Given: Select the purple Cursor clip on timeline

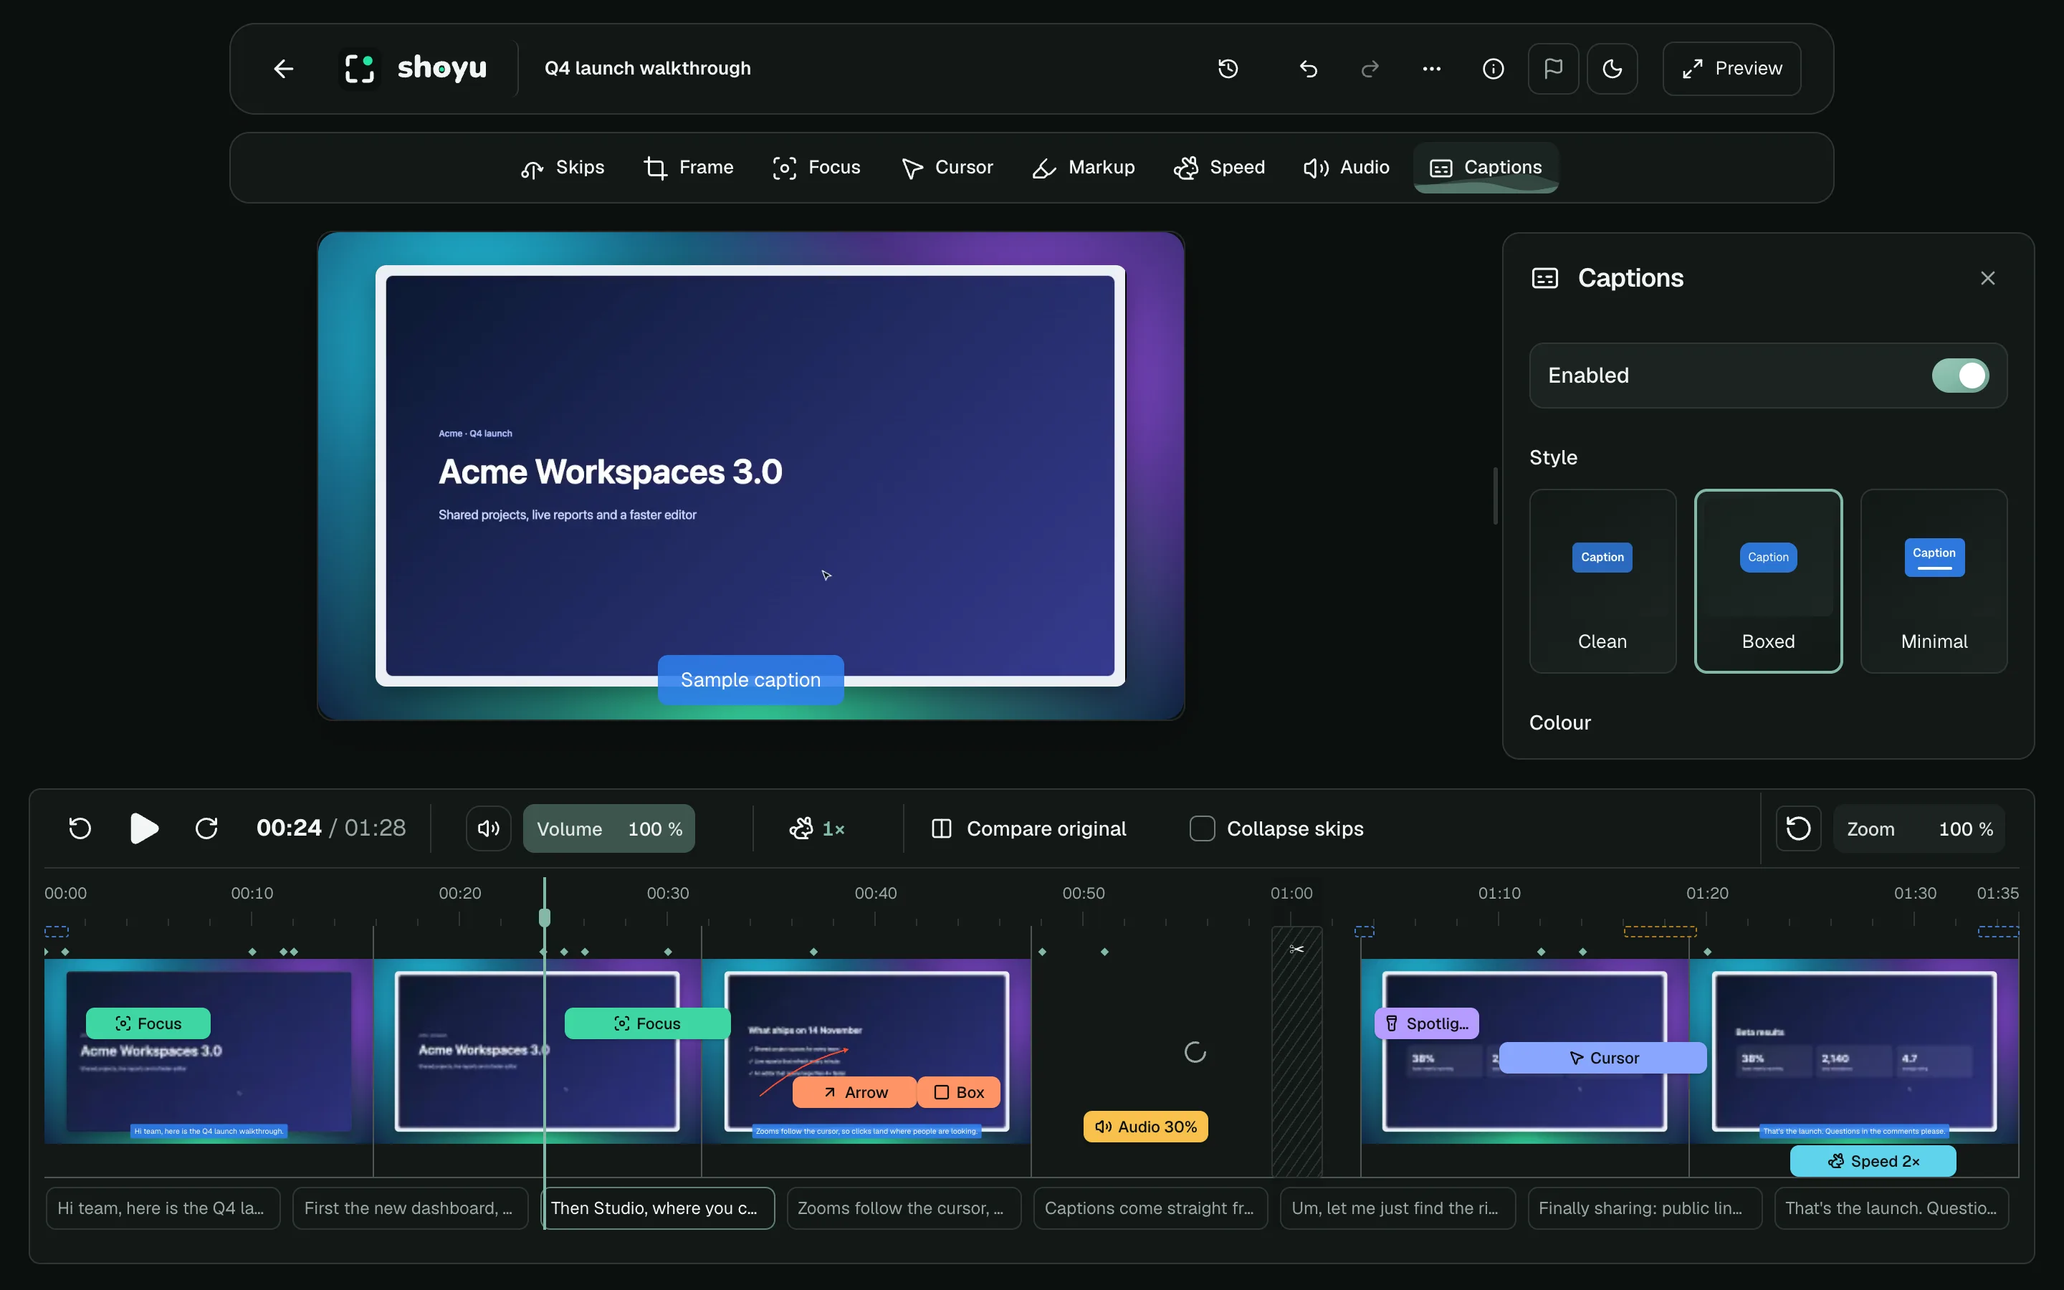Looking at the screenshot, I should [x=1602, y=1058].
